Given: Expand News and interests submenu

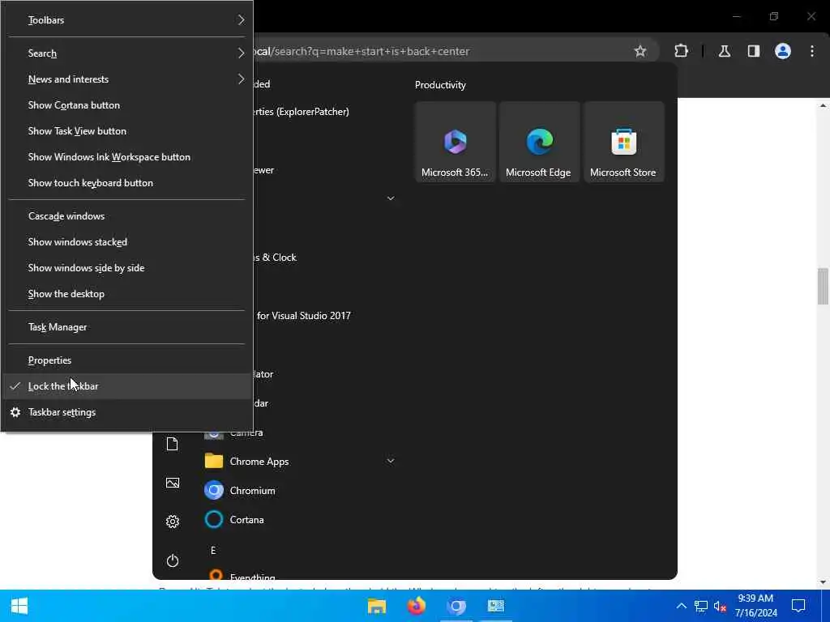Looking at the screenshot, I should (x=127, y=79).
